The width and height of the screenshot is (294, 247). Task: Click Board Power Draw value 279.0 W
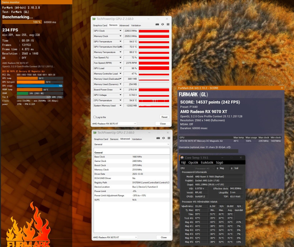130,90
